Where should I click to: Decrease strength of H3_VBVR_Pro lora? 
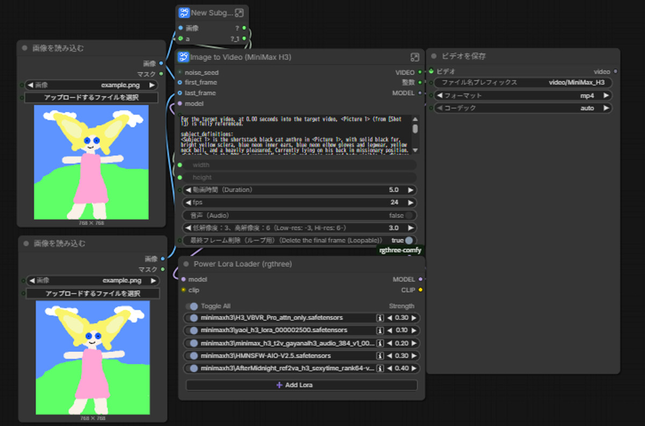389,317
